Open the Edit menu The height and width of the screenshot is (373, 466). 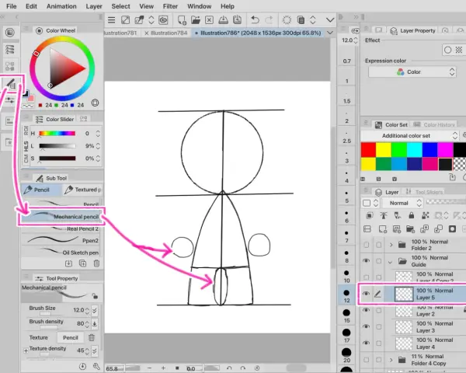31,6
